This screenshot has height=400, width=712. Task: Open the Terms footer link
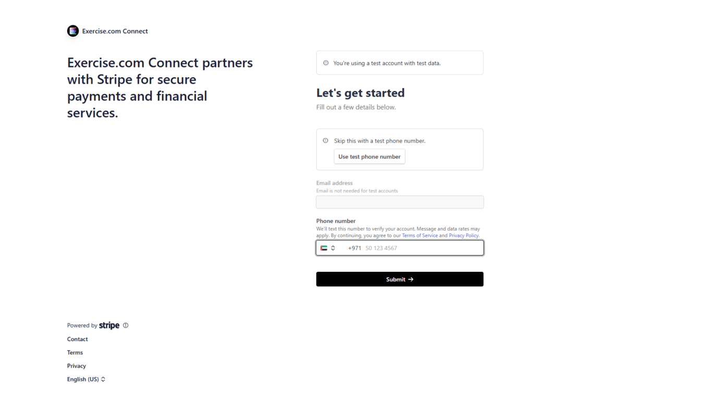click(75, 353)
